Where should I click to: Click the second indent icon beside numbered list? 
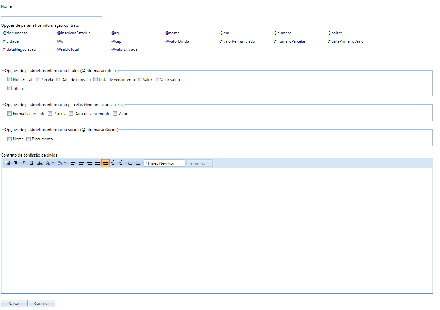122,163
